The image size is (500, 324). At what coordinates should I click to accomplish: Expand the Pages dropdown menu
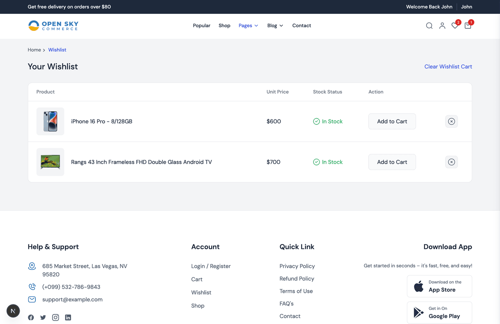coord(248,26)
